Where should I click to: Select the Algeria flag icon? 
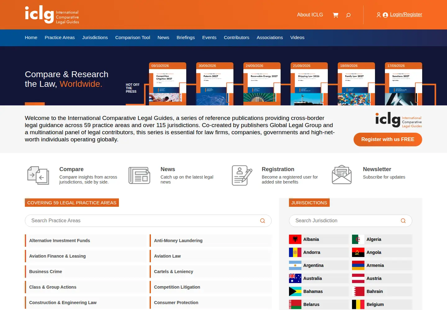click(358, 239)
